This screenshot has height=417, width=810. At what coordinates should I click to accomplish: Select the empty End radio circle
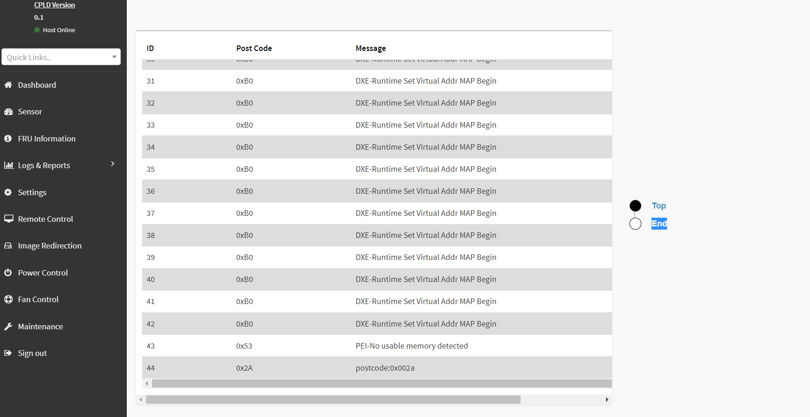635,224
